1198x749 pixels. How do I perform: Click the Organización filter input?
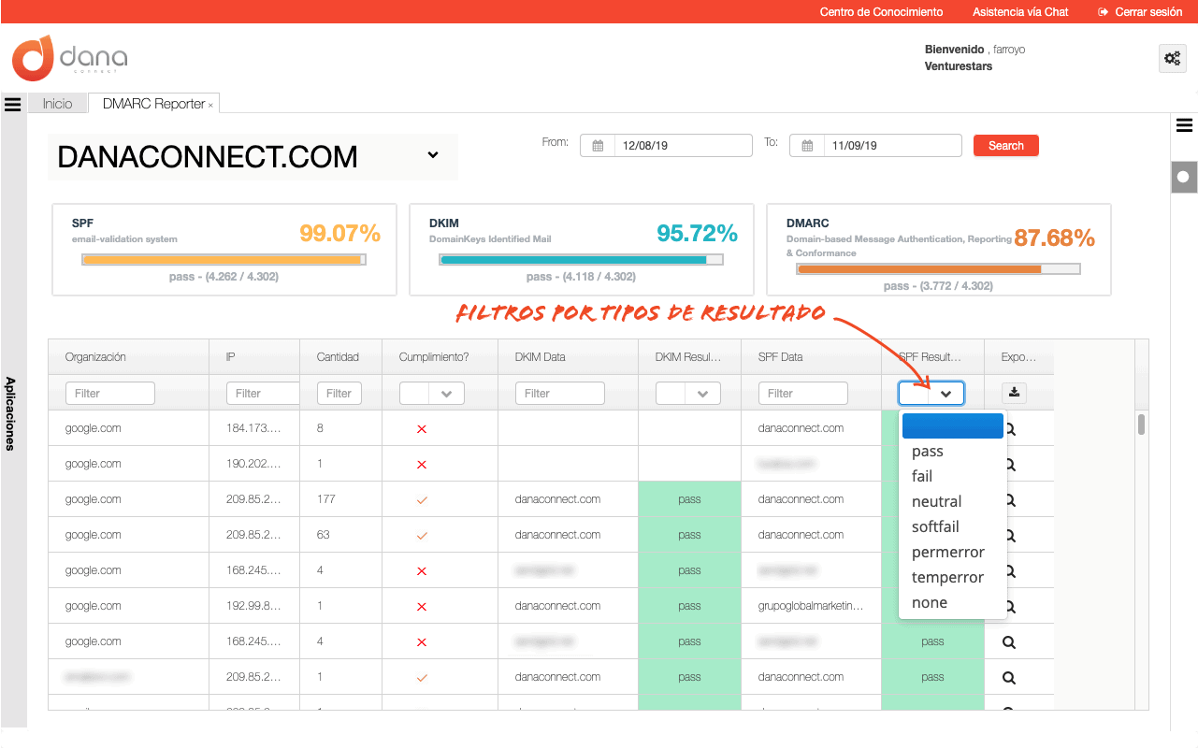click(110, 394)
